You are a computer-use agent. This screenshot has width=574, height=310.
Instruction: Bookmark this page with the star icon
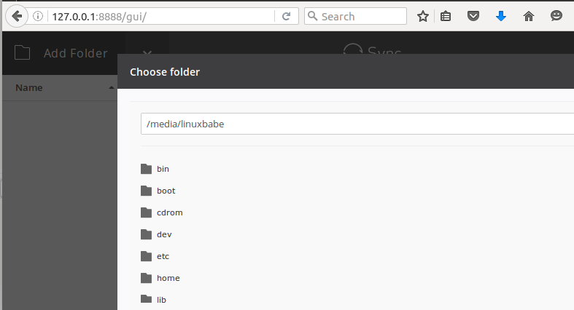[x=423, y=16]
